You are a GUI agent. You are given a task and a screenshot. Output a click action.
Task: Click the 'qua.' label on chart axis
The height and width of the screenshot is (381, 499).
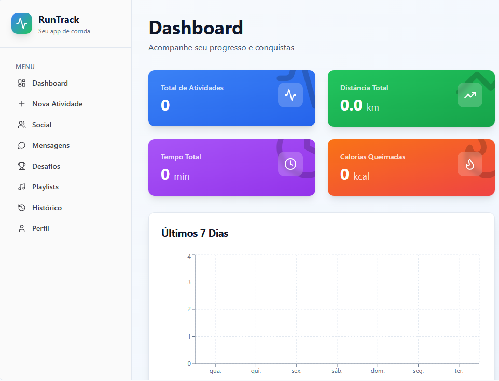(x=215, y=371)
